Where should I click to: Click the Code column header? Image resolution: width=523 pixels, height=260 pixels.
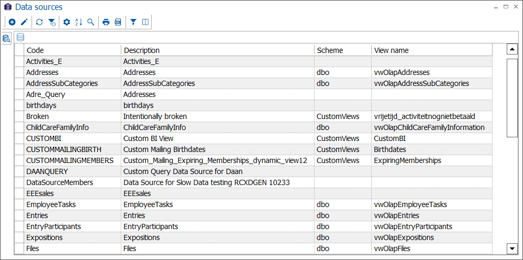[72, 50]
